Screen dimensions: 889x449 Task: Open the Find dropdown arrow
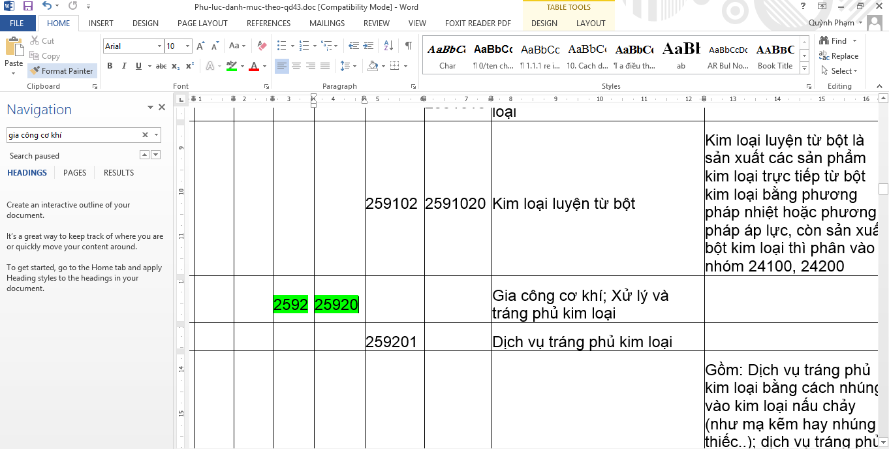(x=854, y=40)
